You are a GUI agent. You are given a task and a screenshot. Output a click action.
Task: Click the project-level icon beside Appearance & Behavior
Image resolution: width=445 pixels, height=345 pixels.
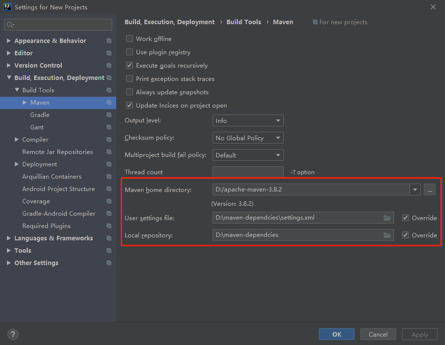point(109,41)
